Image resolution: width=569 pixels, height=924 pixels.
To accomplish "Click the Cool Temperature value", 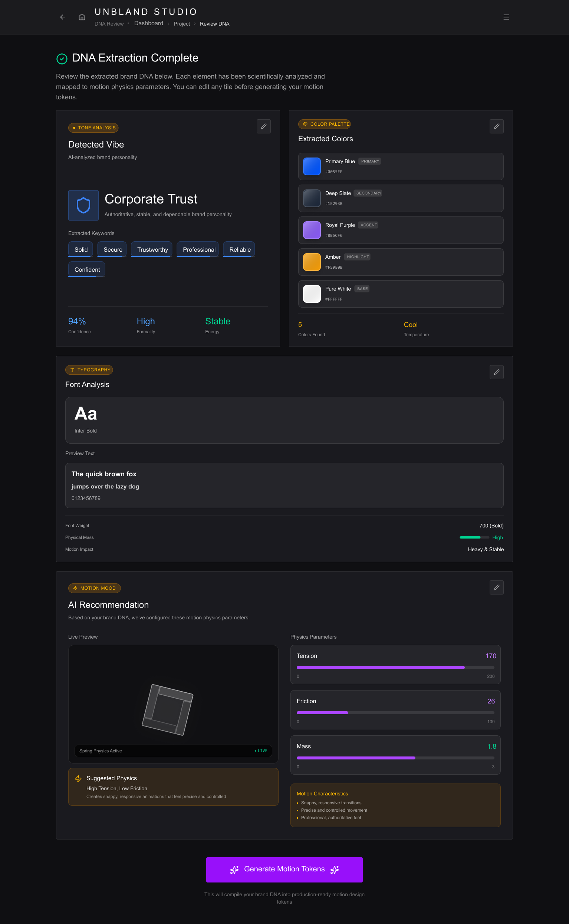I will 411,324.
